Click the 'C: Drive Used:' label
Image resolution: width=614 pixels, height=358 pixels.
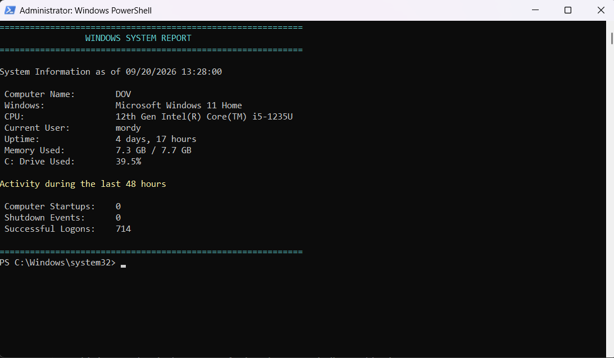pos(39,162)
